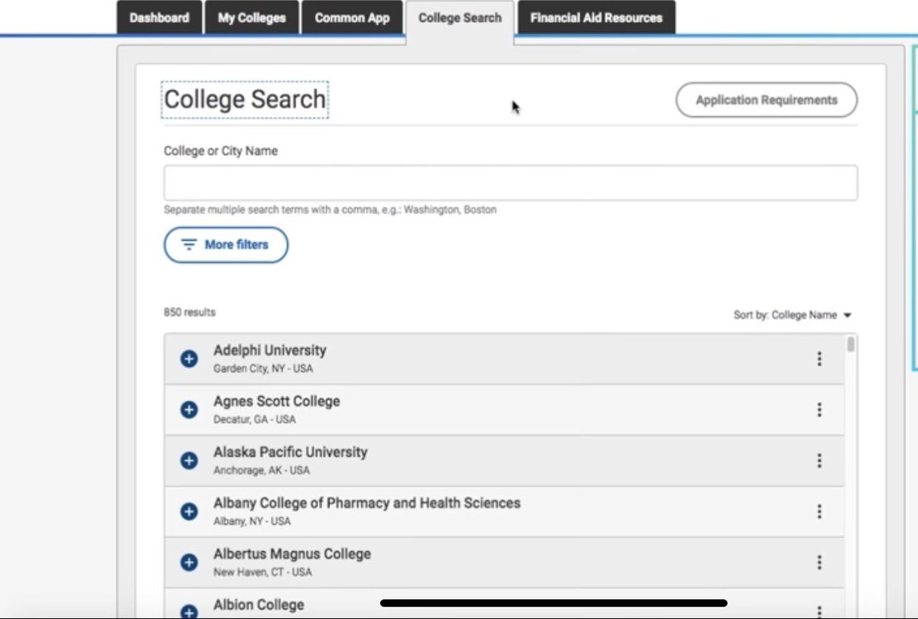918x619 pixels.
Task: Add Albany College of Pharmacy plus icon
Action: [x=189, y=511]
